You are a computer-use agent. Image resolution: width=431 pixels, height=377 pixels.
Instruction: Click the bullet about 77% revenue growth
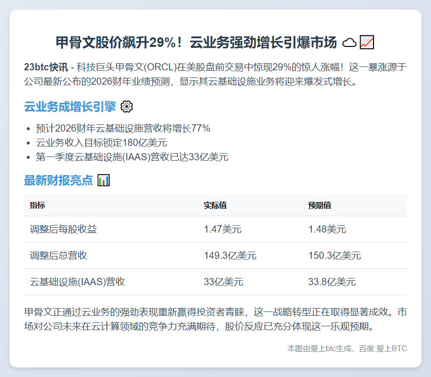click(x=123, y=128)
